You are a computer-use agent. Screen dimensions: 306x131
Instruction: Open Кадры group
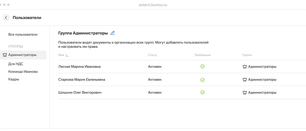coord(14,79)
